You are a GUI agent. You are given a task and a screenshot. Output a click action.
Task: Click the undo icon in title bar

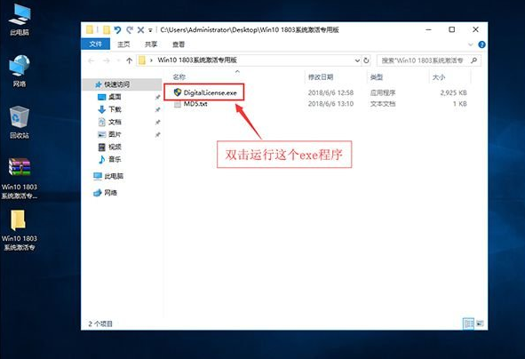click(117, 30)
